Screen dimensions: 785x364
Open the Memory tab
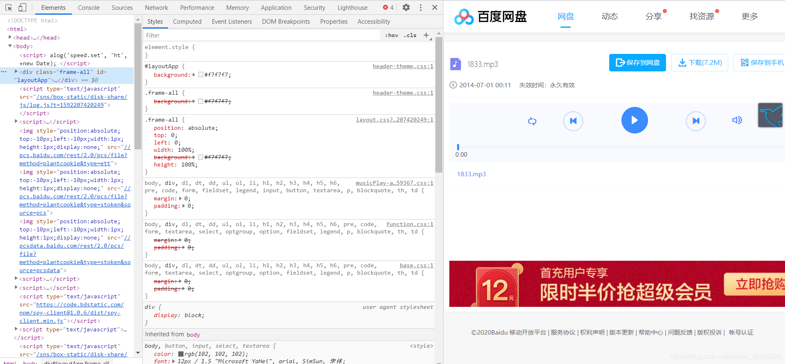click(x=238, y=7)
